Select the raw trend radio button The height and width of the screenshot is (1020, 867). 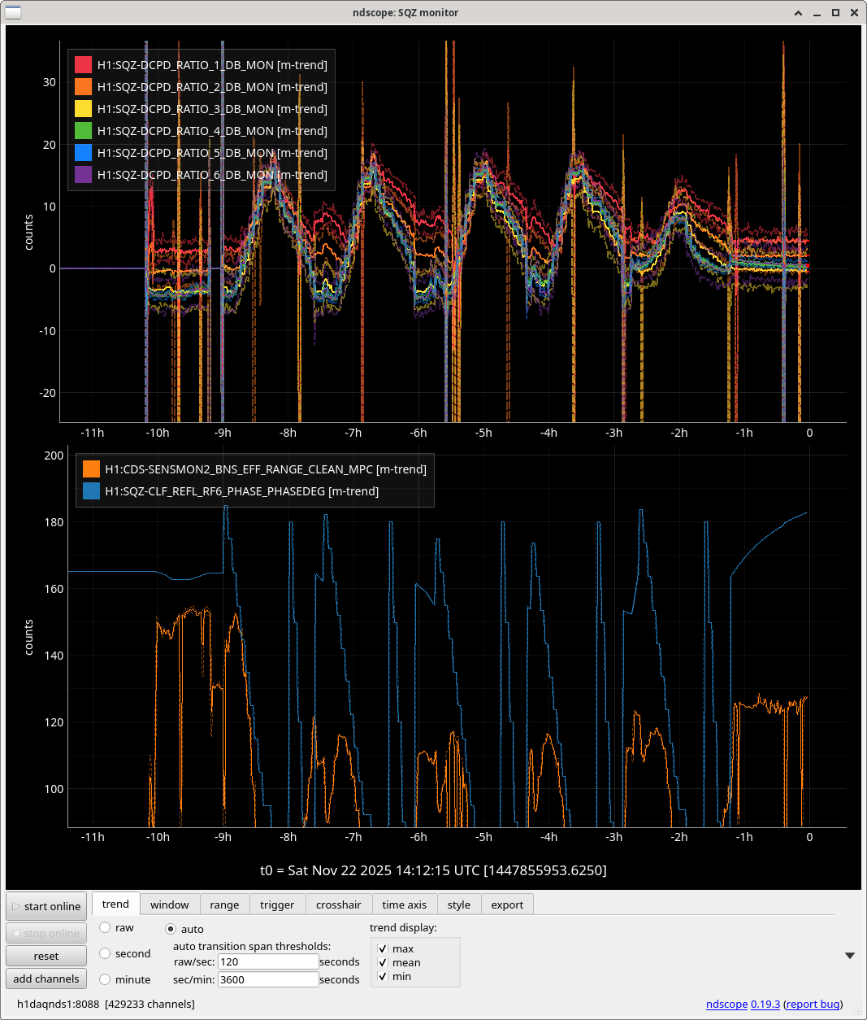pos(105,927)
